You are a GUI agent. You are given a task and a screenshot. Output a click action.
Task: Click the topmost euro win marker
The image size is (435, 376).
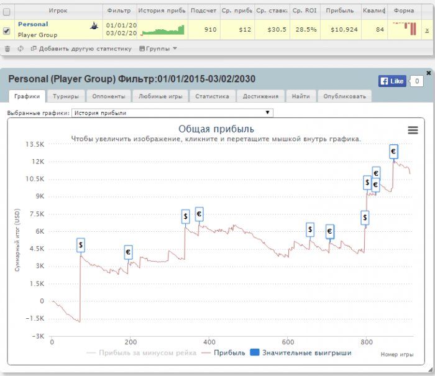[393, 152]
